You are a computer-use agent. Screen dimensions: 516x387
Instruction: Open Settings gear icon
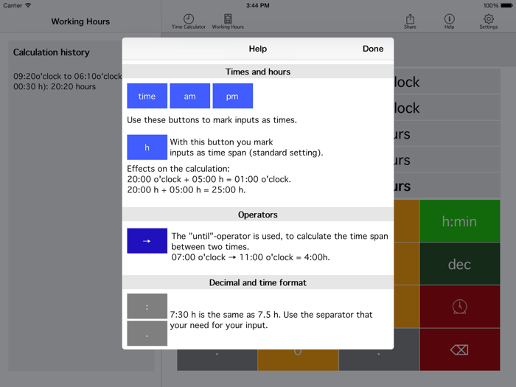(x=488, y=21)
